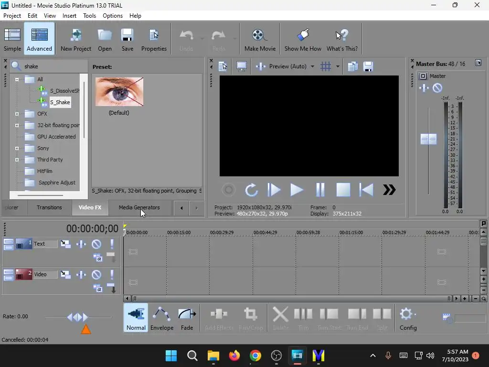Click the Master volume fader

click(x=428, y=139)
